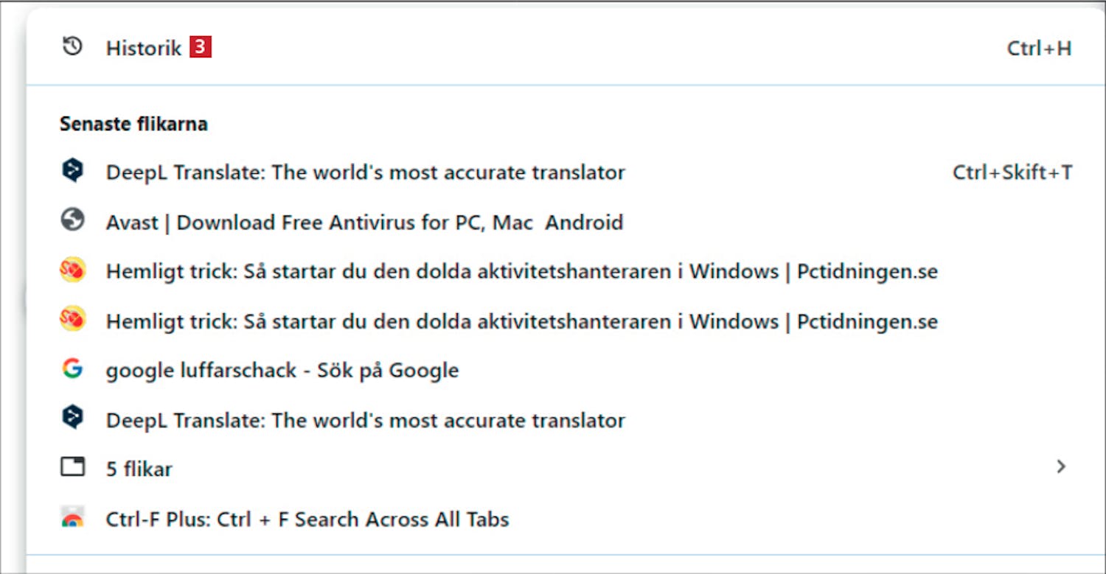1106x574 pixels.
Task: Click the globe icon next to Avast
Action: coord(72,221)
